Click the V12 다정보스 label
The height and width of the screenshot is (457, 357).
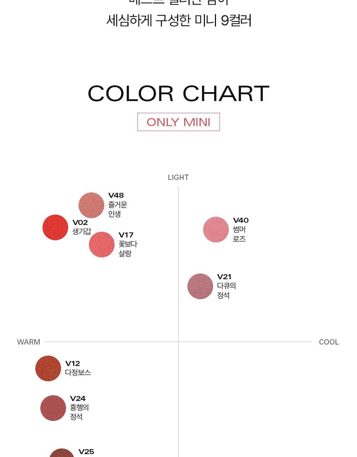[x=78, y=368]
